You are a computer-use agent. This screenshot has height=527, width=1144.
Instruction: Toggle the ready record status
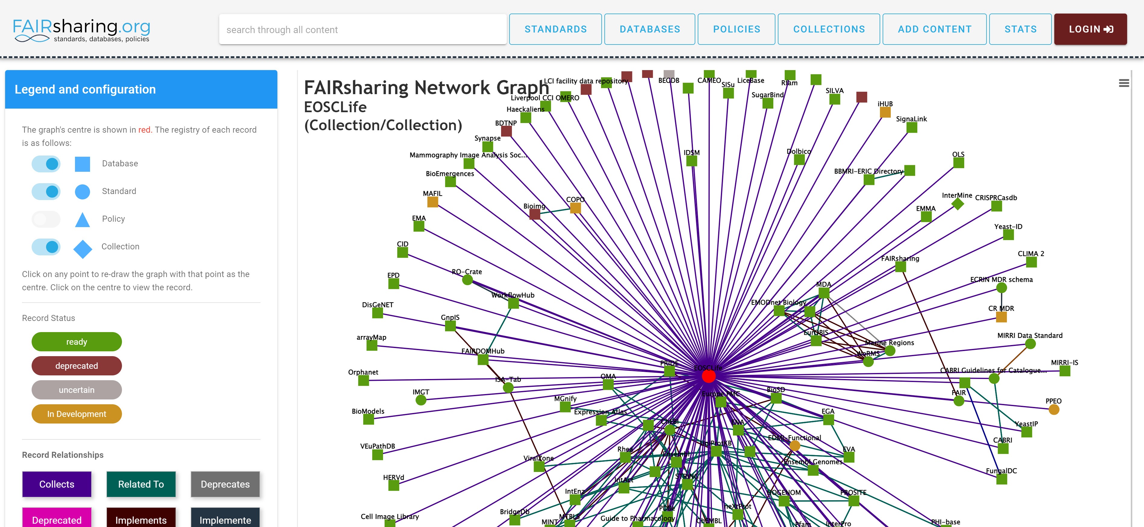(x=76, y=342)
